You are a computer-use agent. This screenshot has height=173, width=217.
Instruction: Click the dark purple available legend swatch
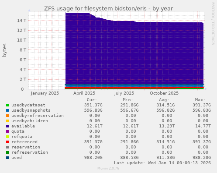pos(7,126)
